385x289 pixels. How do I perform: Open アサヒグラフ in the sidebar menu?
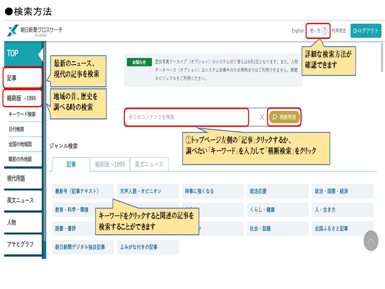click(23, 244)
